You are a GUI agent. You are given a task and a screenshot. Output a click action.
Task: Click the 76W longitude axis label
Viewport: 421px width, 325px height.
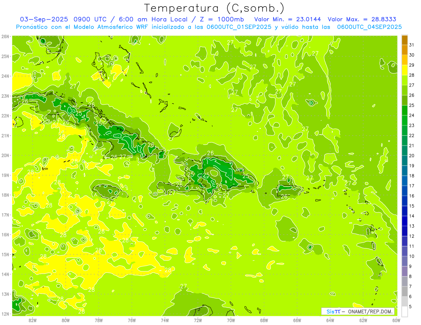coord(132,320)
